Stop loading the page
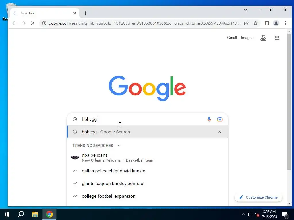This screenshot has width=294, height=220. (x=33, y=23)
